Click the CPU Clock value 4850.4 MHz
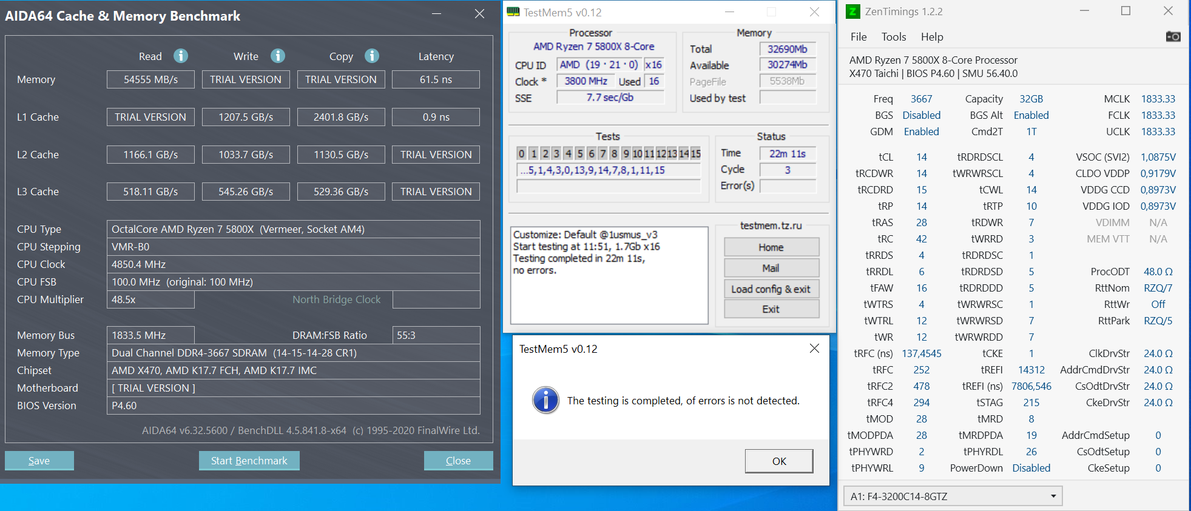1191x511 pixels. click(294, 264)
